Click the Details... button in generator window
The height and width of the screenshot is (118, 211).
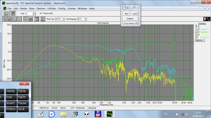point(131,19)
